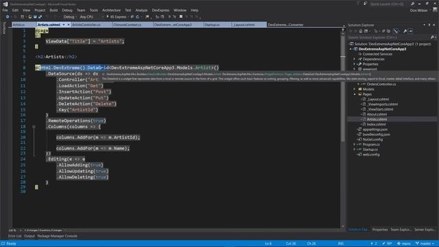Viewport: 439px width, 247px height.
Task: Open the Any CPU platform dropdown
Action: click(x=91, y=16)
